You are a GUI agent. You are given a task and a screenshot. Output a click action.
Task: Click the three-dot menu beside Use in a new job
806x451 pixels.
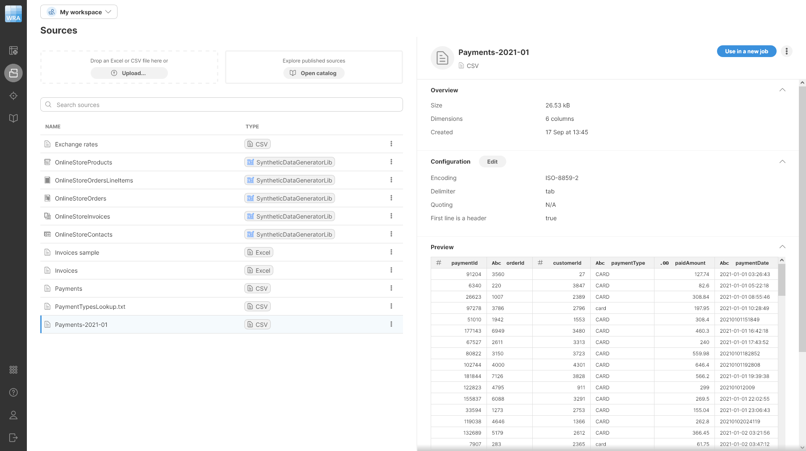[x=787, y=51]
